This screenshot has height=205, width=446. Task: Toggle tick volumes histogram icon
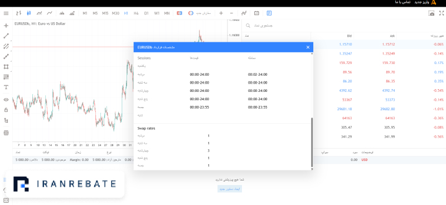coord(62,13)
